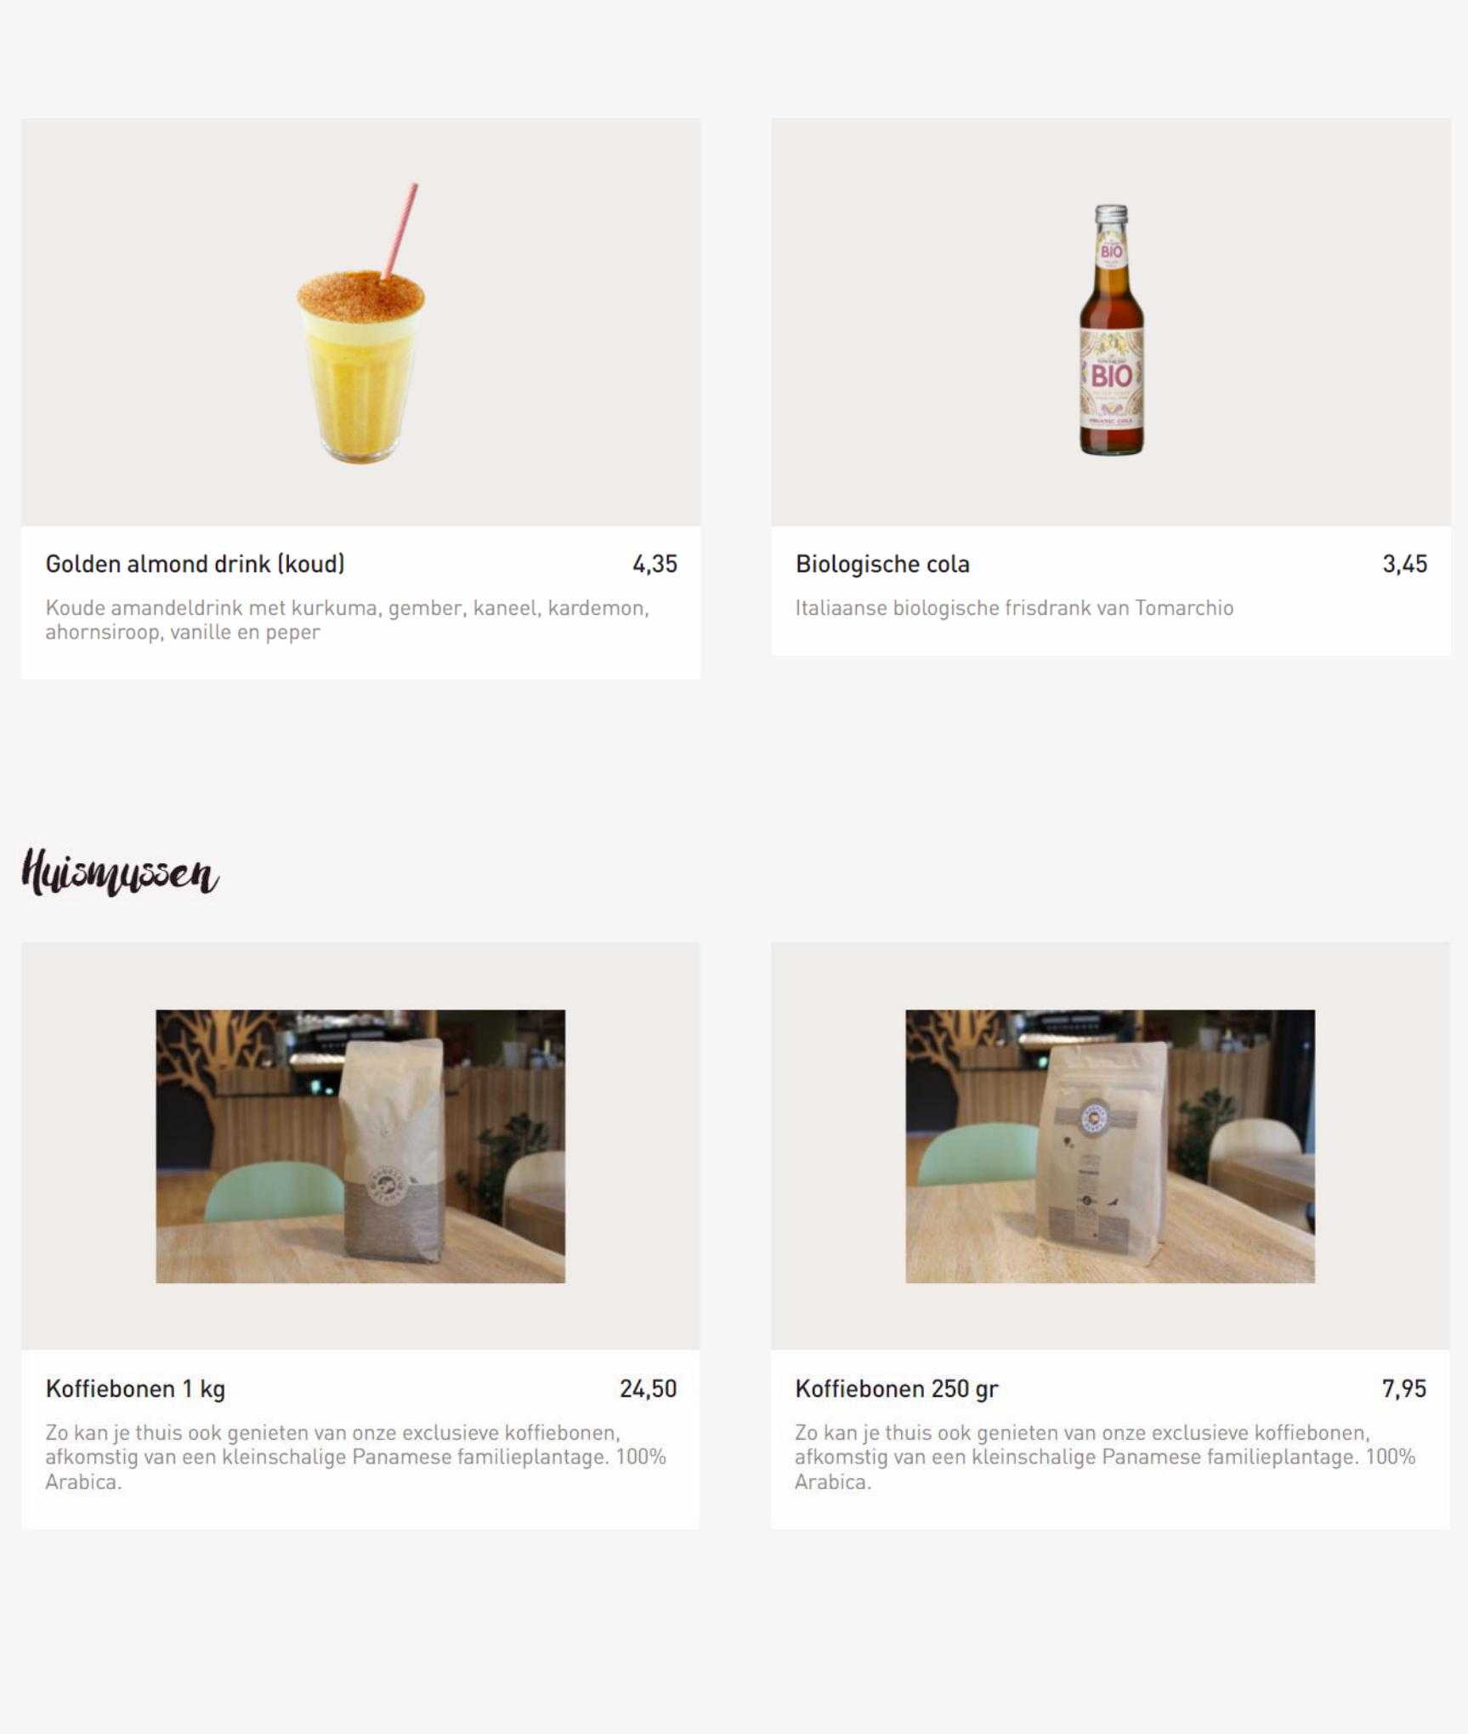
Task: Click the Italiaanse biologische frisdrank description
Action: tap(1014, 608)
